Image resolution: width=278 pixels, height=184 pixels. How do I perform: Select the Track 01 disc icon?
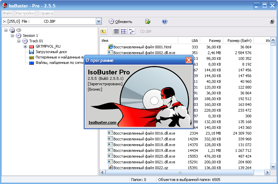[25, 41]
